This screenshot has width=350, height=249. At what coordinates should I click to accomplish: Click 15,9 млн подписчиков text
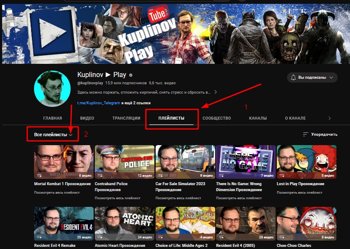tap(126, 83)
